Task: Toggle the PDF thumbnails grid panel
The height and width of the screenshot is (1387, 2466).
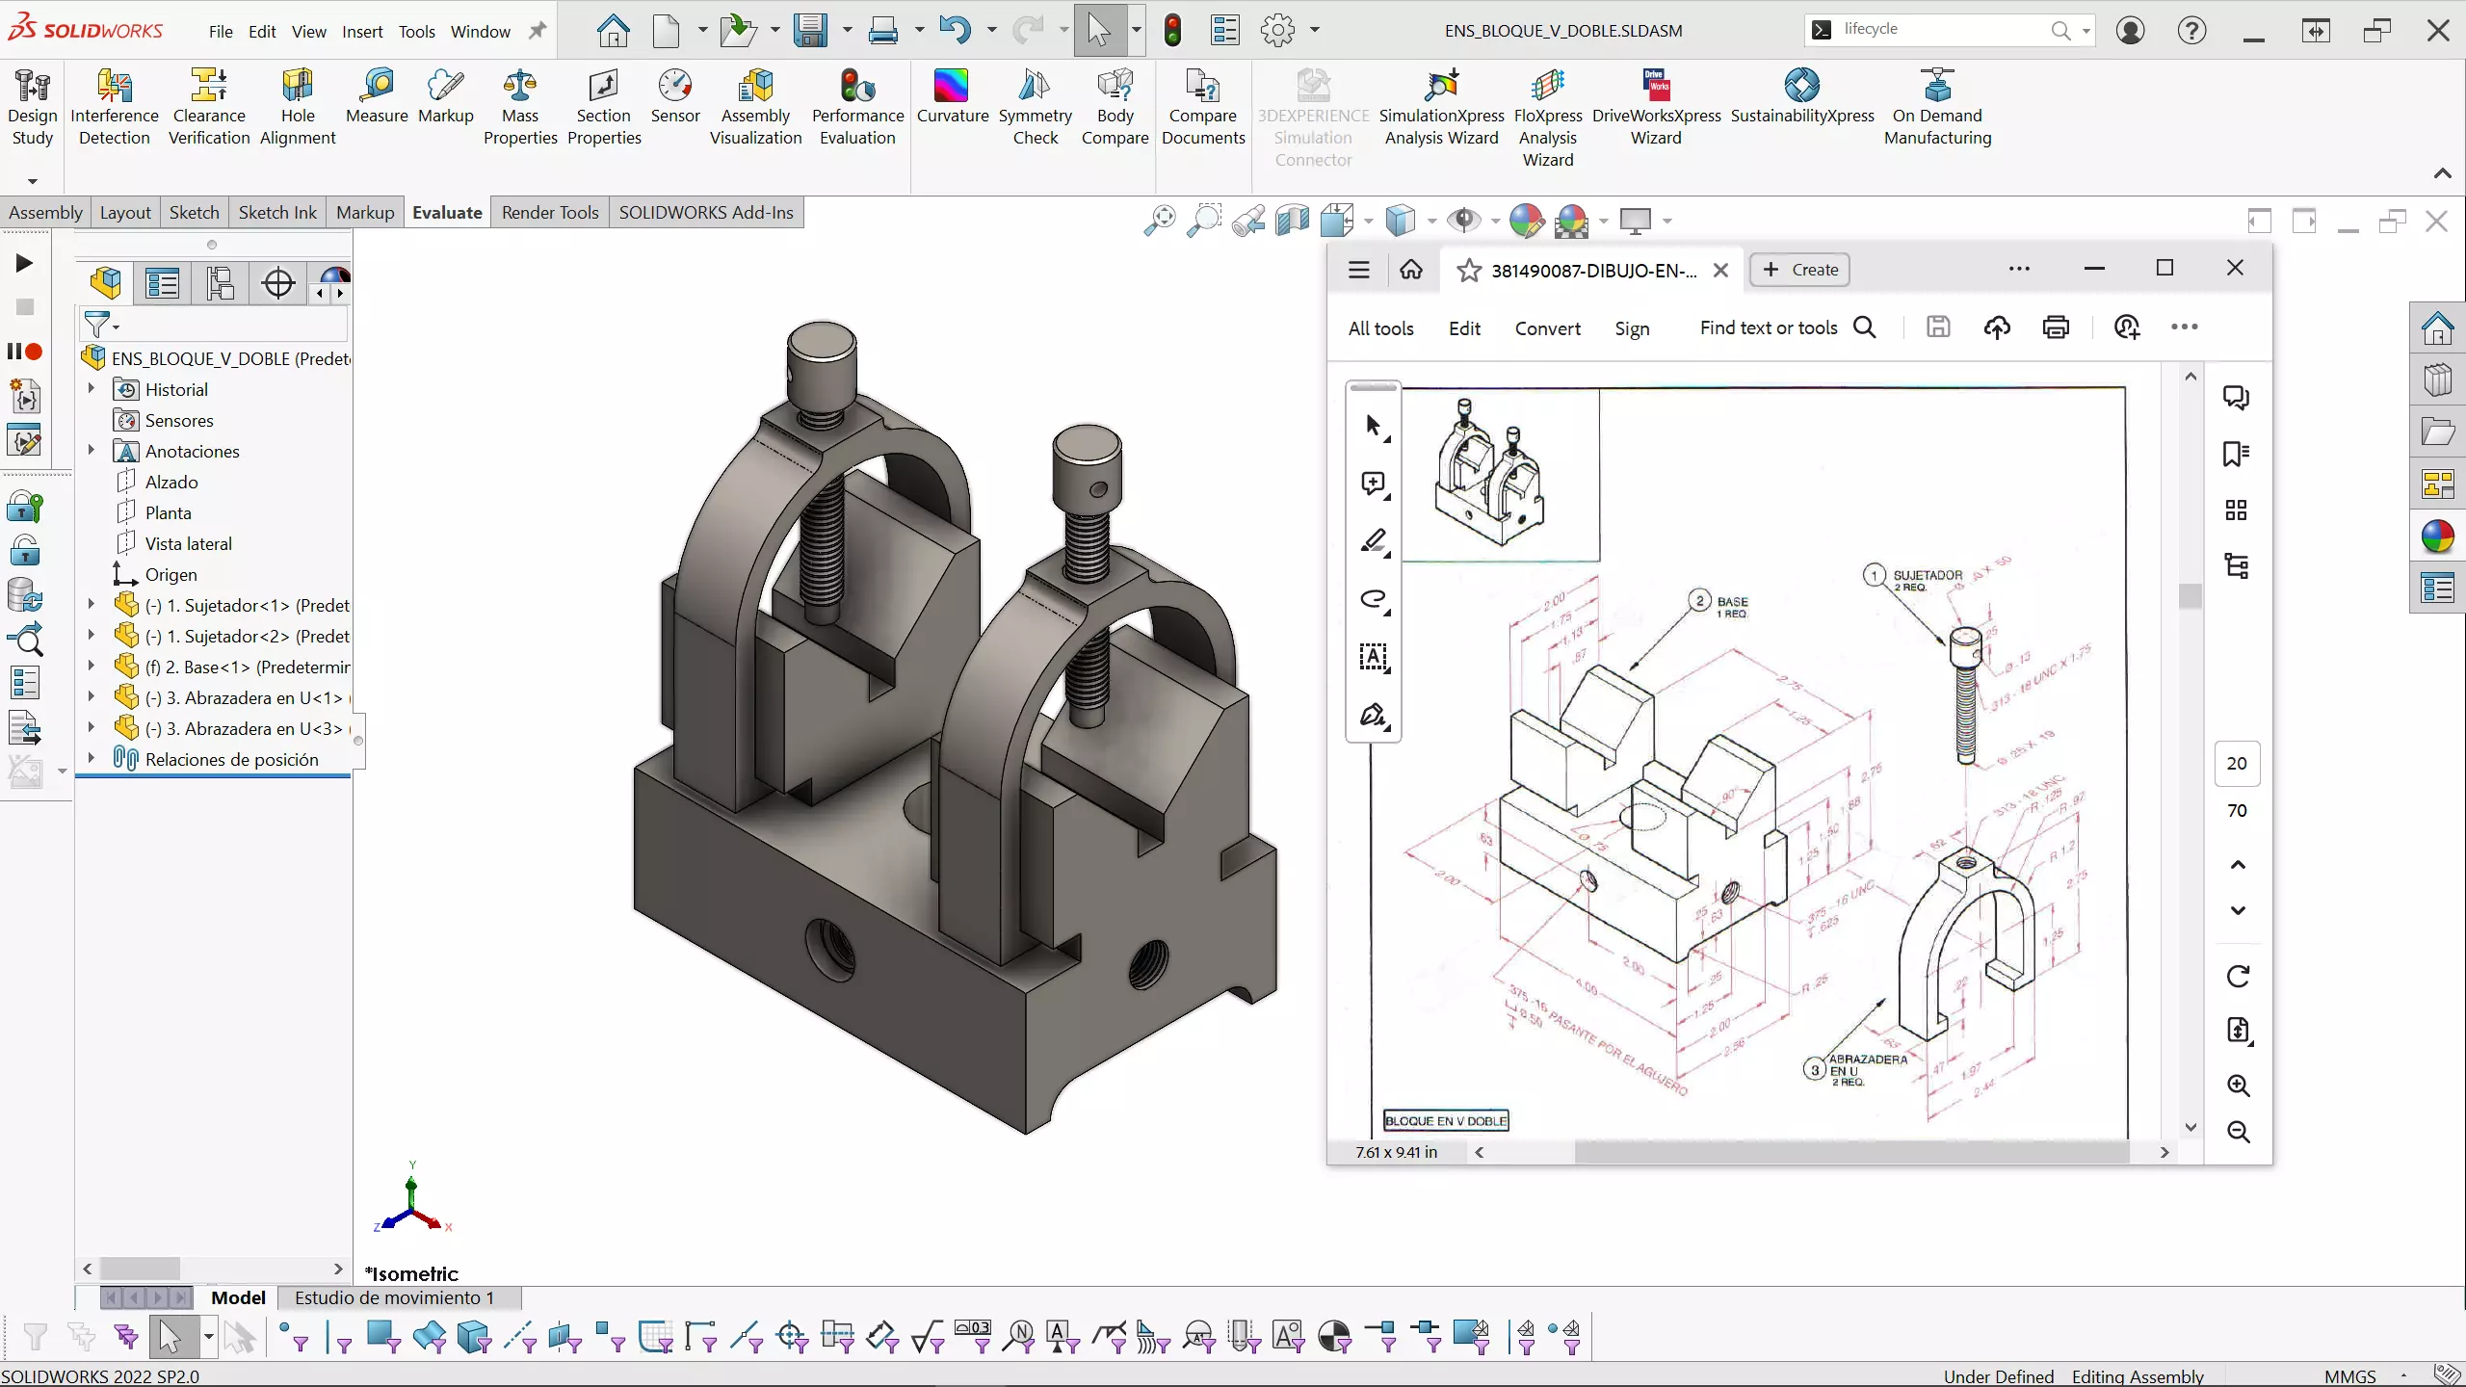Action: (2236, 510)
